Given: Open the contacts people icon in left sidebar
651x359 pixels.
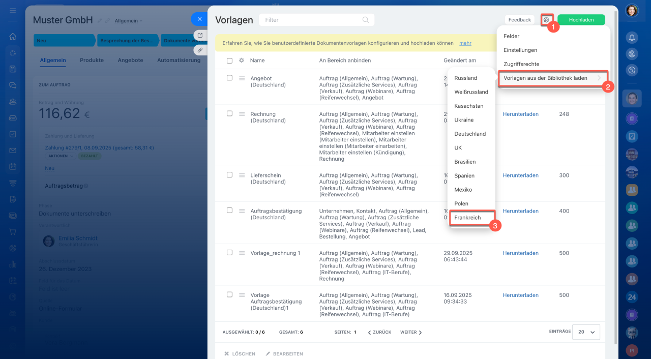Looking at the screenshot, I should tap(13, 102).
